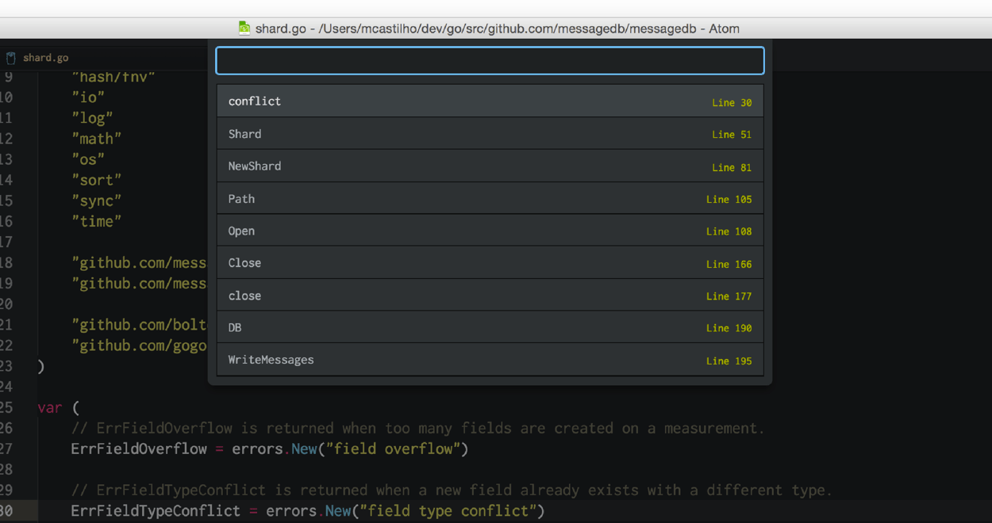The width and height of the screenshot is (992, 523).
Task: Open WriteMessages symbol at Line 195
Action: click(x=490, y=360)
